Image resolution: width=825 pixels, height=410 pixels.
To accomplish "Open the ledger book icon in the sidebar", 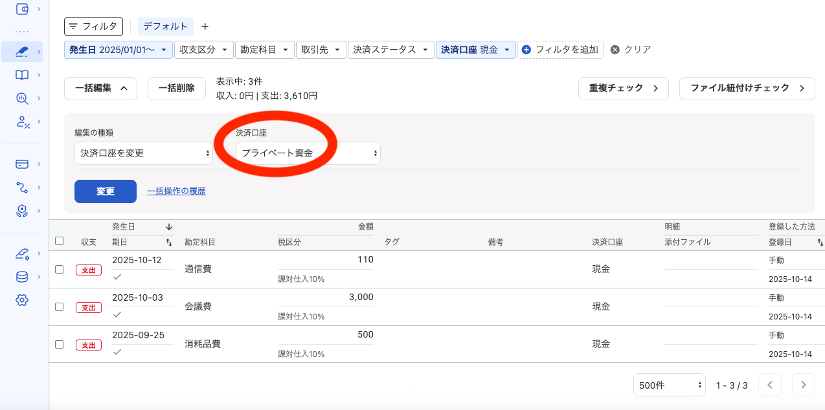I will click(x=23, y=75).
